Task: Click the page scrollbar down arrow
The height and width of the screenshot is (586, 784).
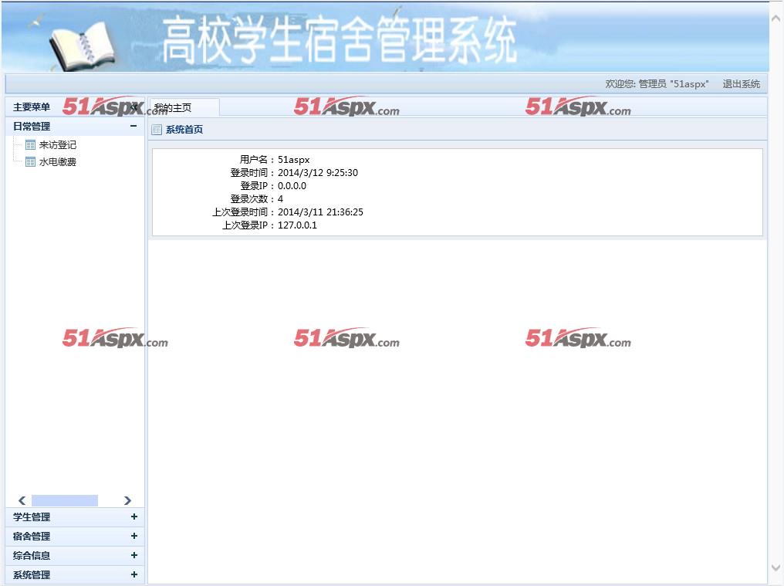Action: pyautogui.click(x=776, y=567)
